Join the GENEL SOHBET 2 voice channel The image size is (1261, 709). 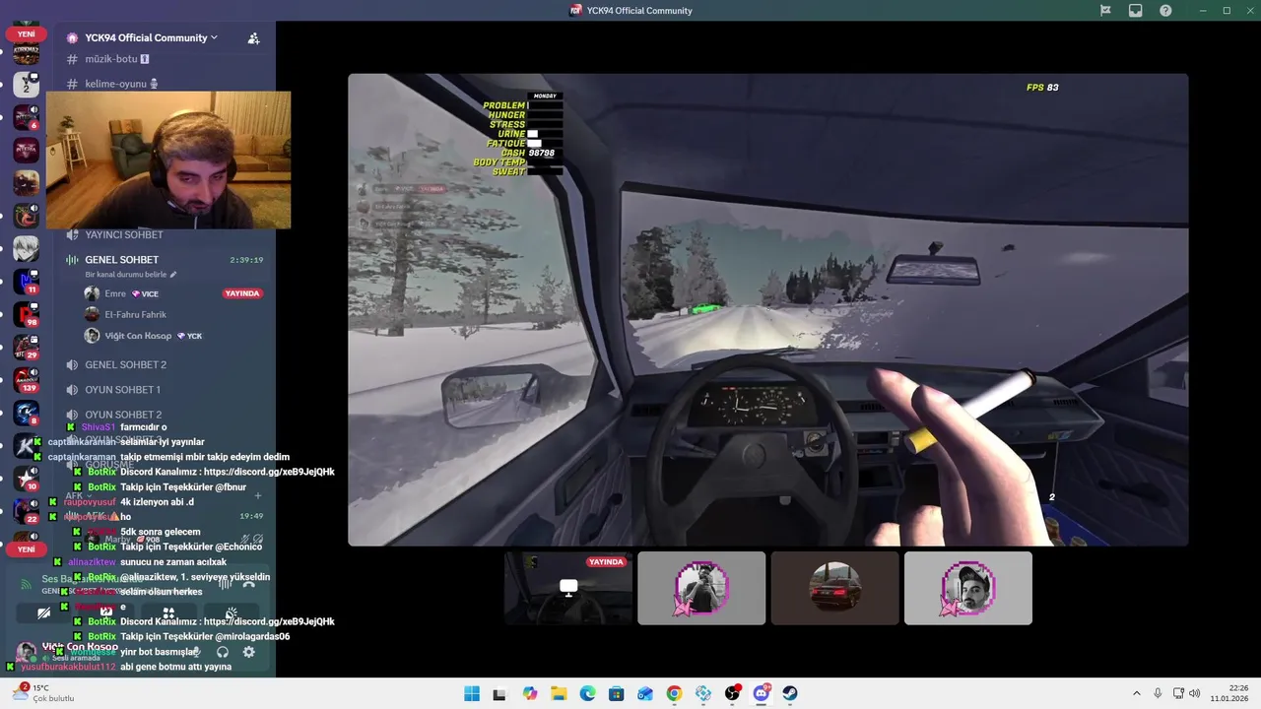click(125, 364)
